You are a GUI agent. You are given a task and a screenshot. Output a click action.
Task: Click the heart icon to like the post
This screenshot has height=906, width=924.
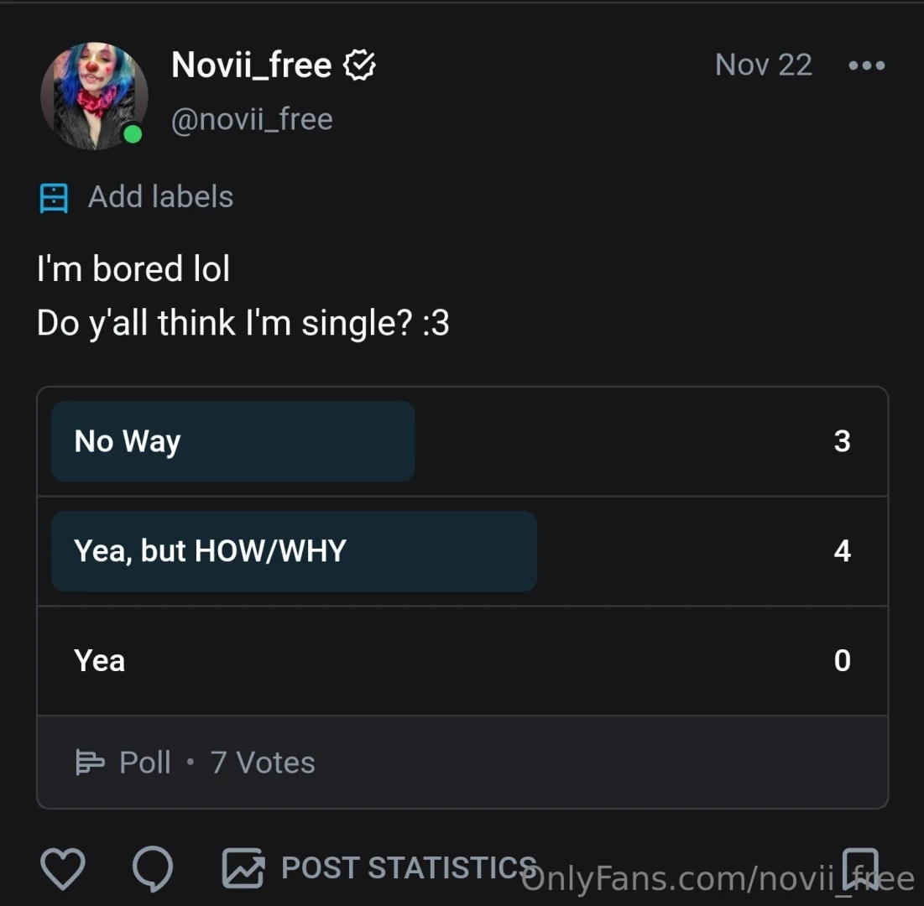(63, 869)
